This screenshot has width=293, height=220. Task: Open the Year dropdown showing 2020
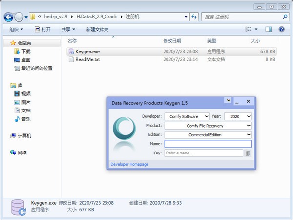[238, 116]
